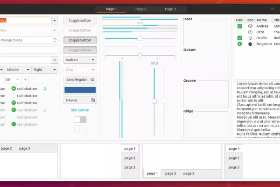Click the top horizontal slider handle
Image resolution: width=280 pixels, height=187 pixels.
tap(140, 38)
